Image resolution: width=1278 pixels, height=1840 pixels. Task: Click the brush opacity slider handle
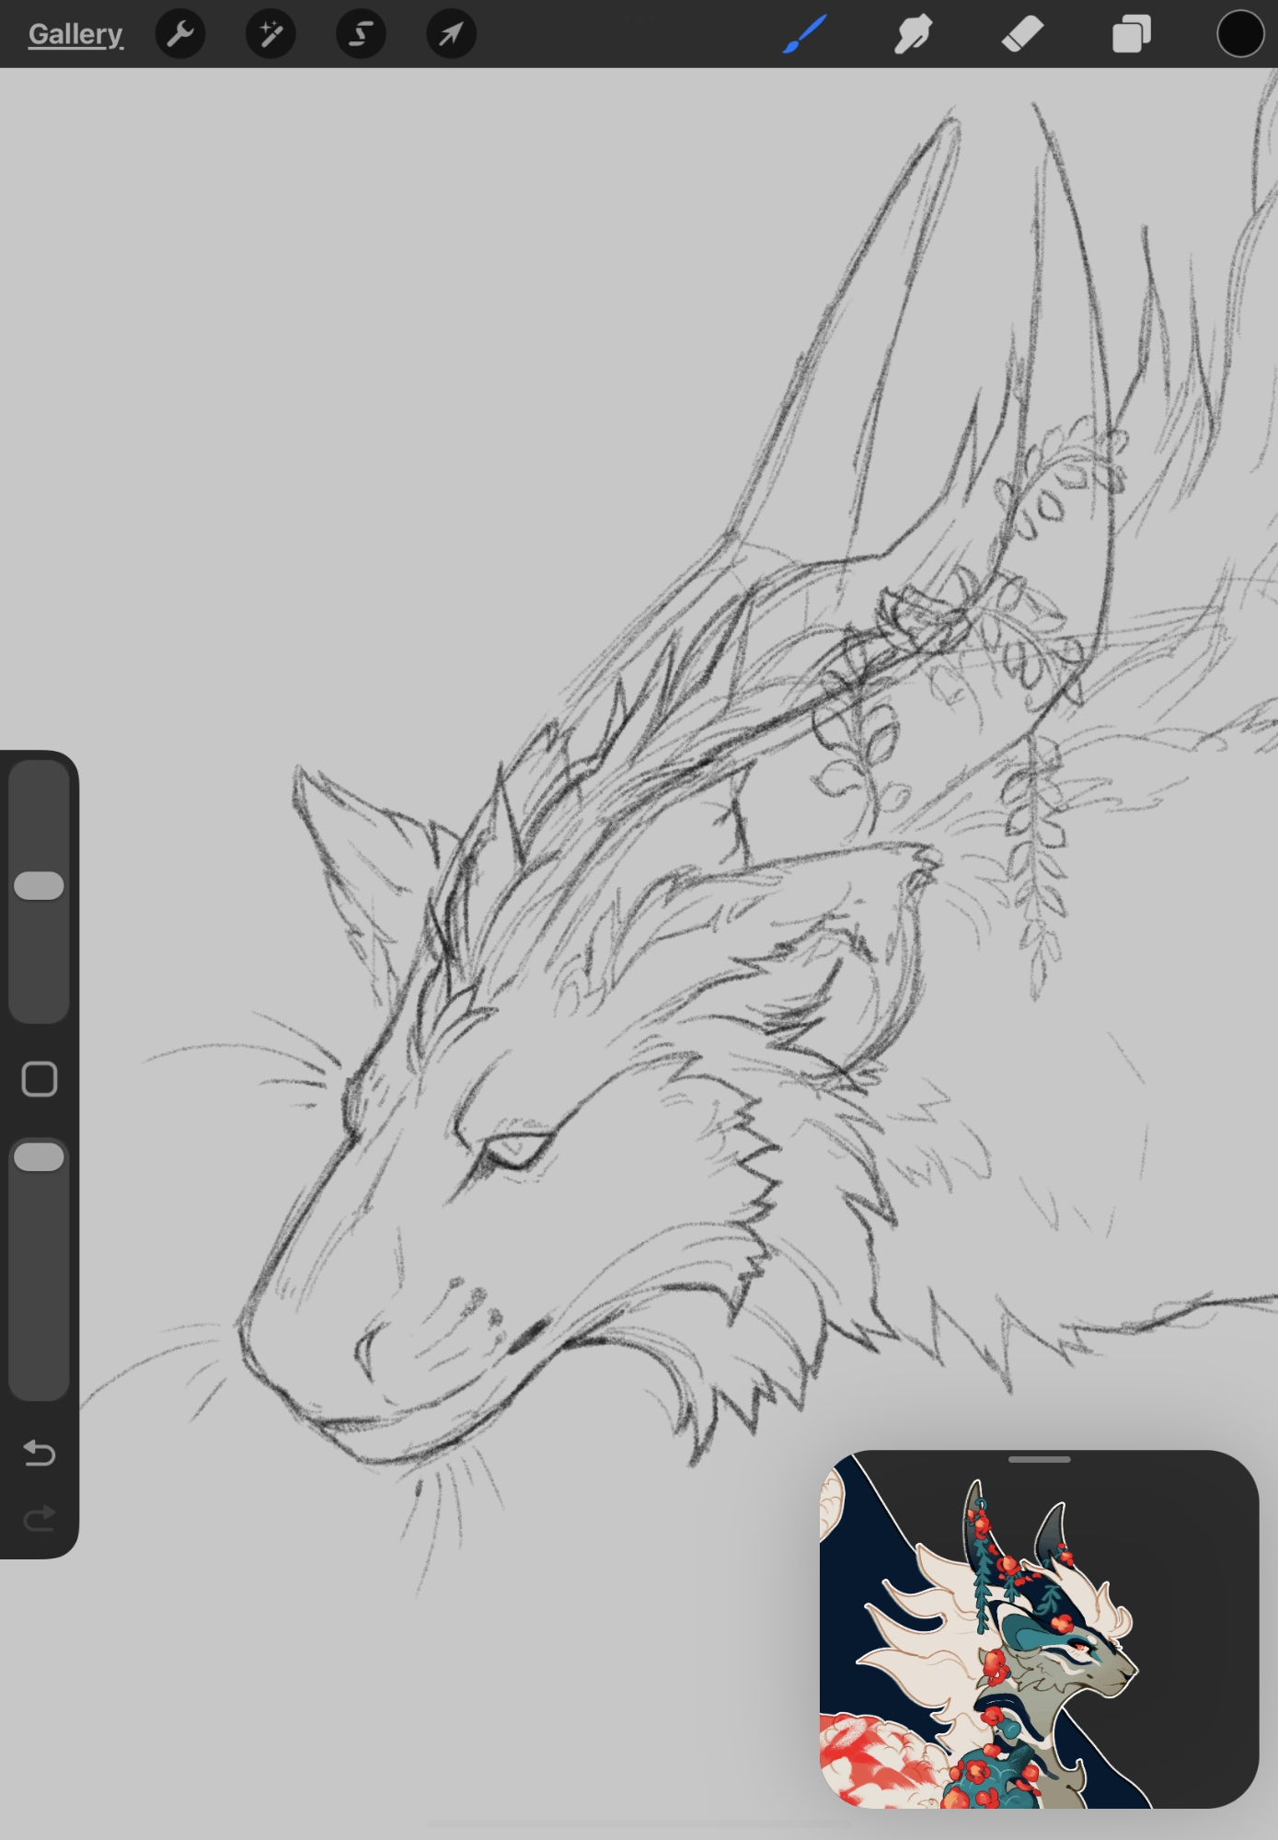[40, 1156]
